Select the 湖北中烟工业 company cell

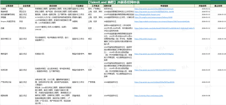(x=9, y=39)
